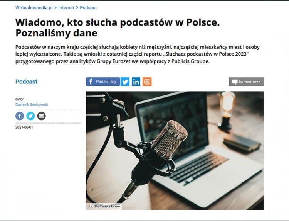Click the Facebook 'f' logo in share button

91,82
